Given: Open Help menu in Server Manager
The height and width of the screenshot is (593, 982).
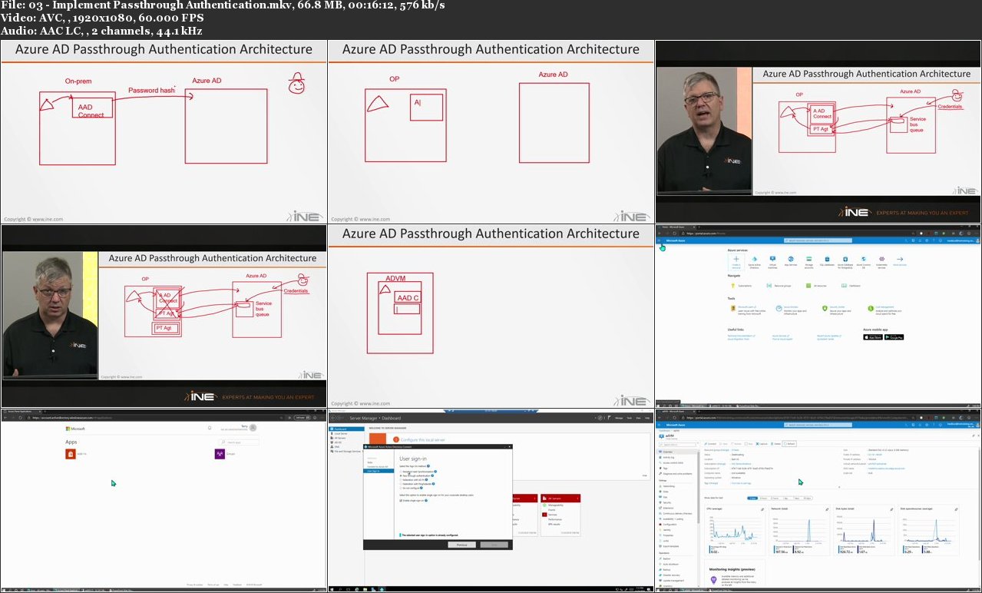Looking at the screenshot, I should (x=647, y=418).
